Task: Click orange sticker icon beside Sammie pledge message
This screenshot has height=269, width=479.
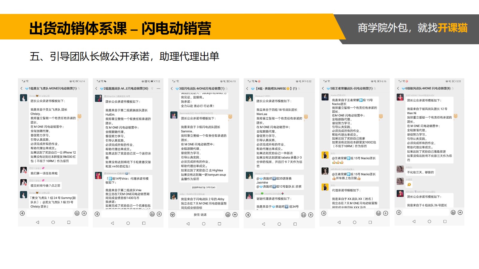Action: [x=230, y=117]
